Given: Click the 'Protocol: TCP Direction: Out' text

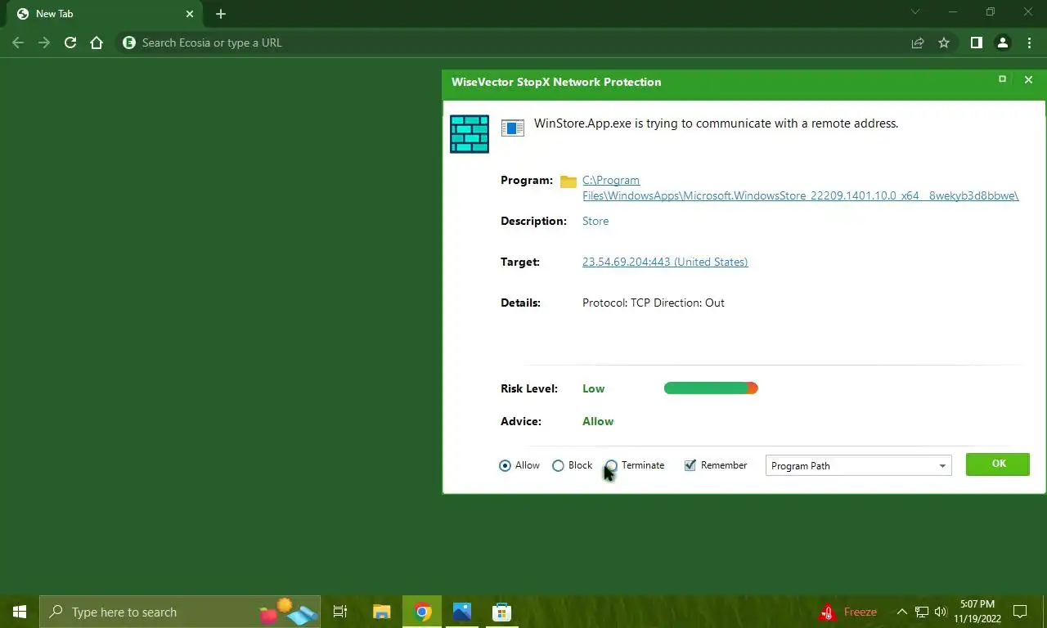Looking at the screenshot, I should click(x=654, y=303).
